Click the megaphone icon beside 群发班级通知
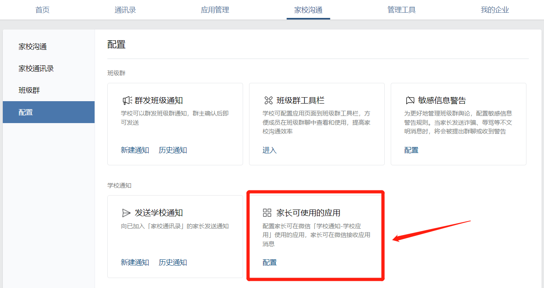 127,100
